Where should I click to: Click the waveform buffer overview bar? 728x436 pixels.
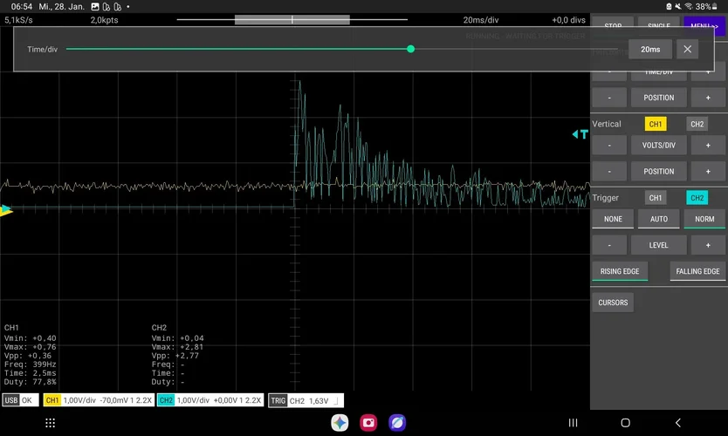coord(292,19)
